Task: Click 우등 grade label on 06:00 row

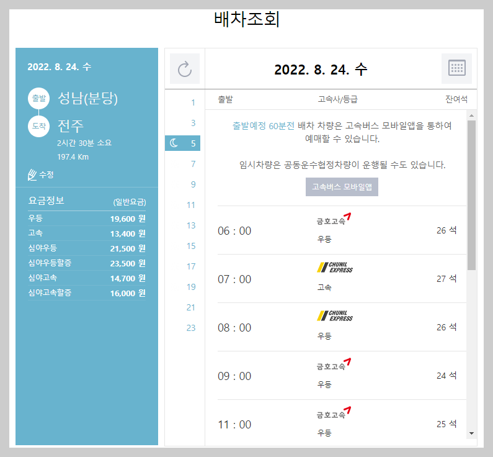Action: click(324, 239)
